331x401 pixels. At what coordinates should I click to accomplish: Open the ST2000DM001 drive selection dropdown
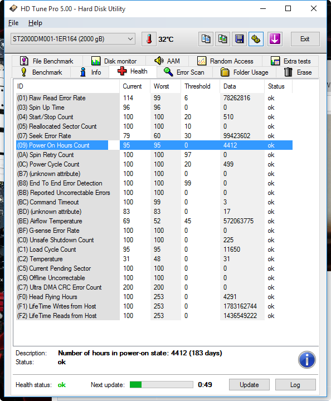(73, 39)
